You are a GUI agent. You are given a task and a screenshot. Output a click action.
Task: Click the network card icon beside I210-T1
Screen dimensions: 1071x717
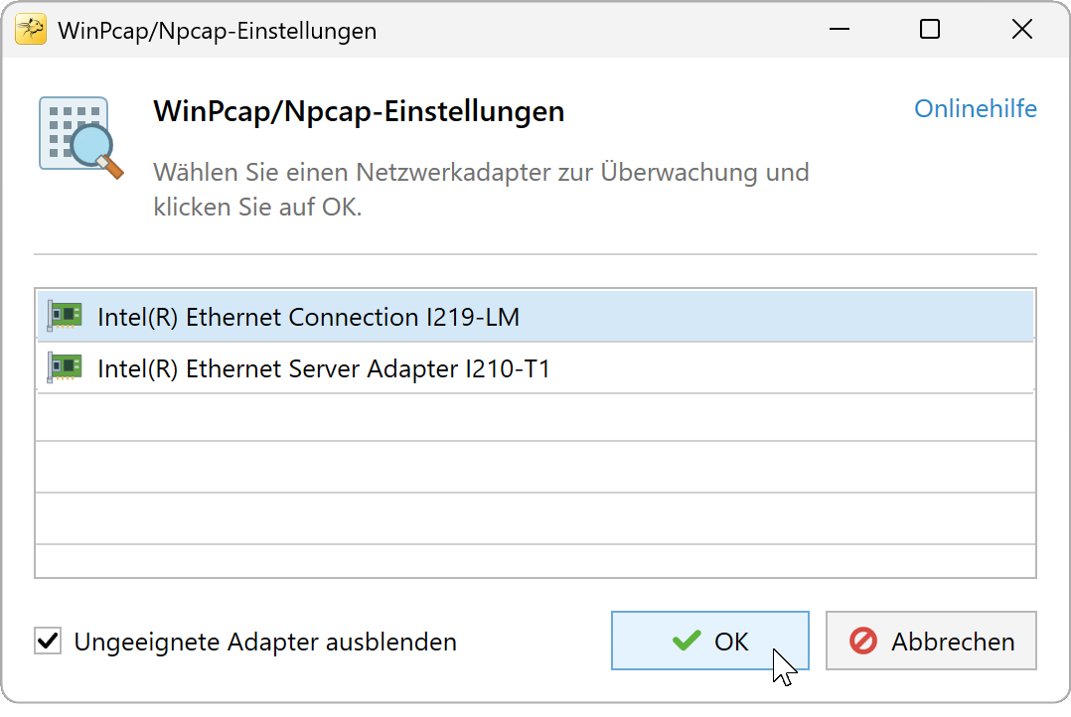click(x=65, y=368)
